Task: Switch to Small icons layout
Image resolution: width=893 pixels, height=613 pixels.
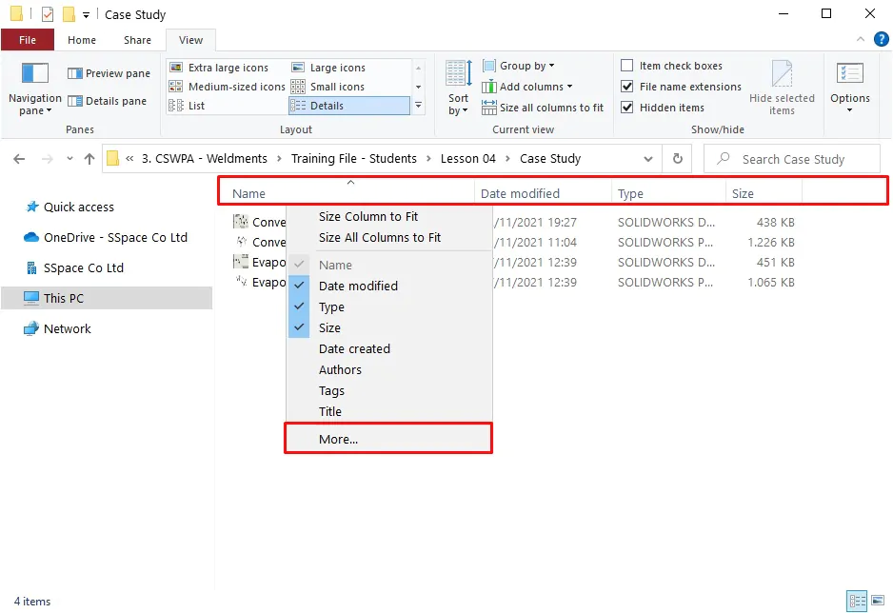Action: coord(328,87)
